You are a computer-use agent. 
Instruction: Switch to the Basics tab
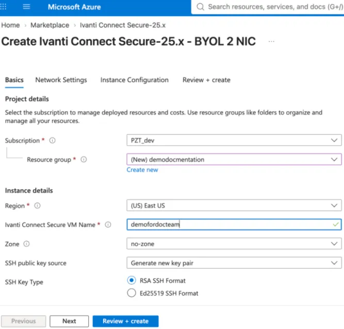click(x=14, y=80)
